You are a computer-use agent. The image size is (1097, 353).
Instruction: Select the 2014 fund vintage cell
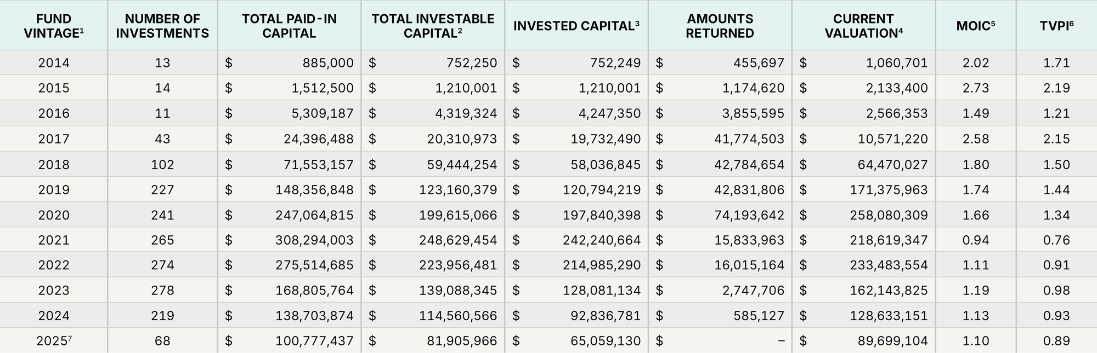[54, 63]
